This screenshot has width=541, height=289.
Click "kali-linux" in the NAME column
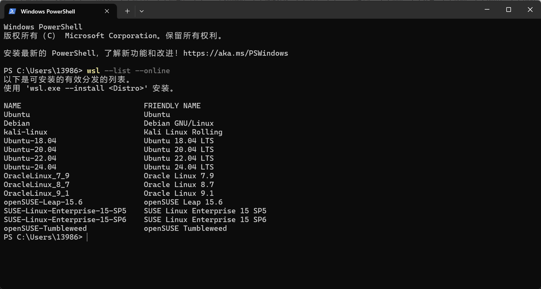[x=26, y=132]
